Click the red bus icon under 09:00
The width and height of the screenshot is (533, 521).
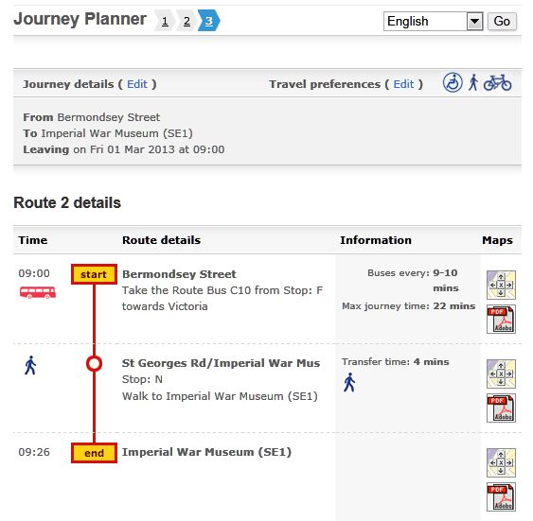coord(37,292)
